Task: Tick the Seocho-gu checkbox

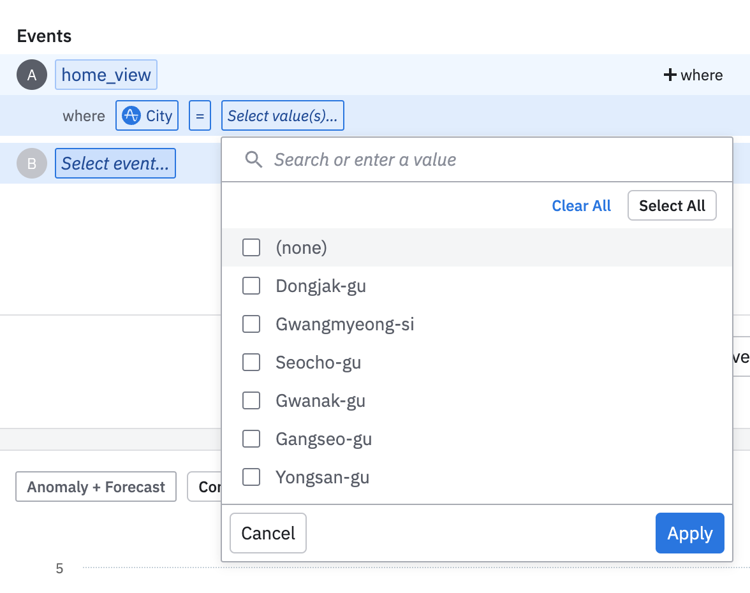Action: click(x=251, y=362)
